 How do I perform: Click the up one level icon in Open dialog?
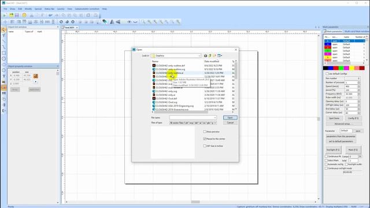click(x=210, y=55)
